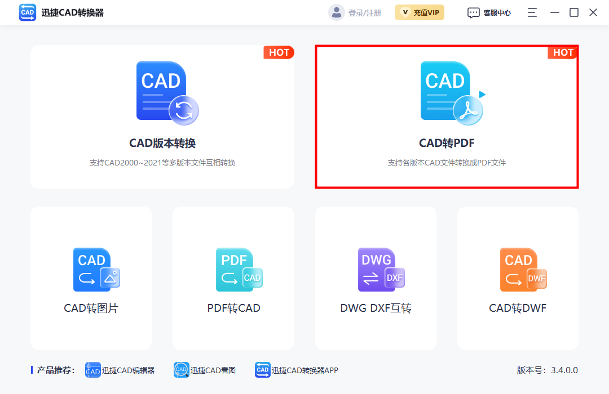Open the 迅捷CAD编辑器 text link
609x394 pixels.
129,370
